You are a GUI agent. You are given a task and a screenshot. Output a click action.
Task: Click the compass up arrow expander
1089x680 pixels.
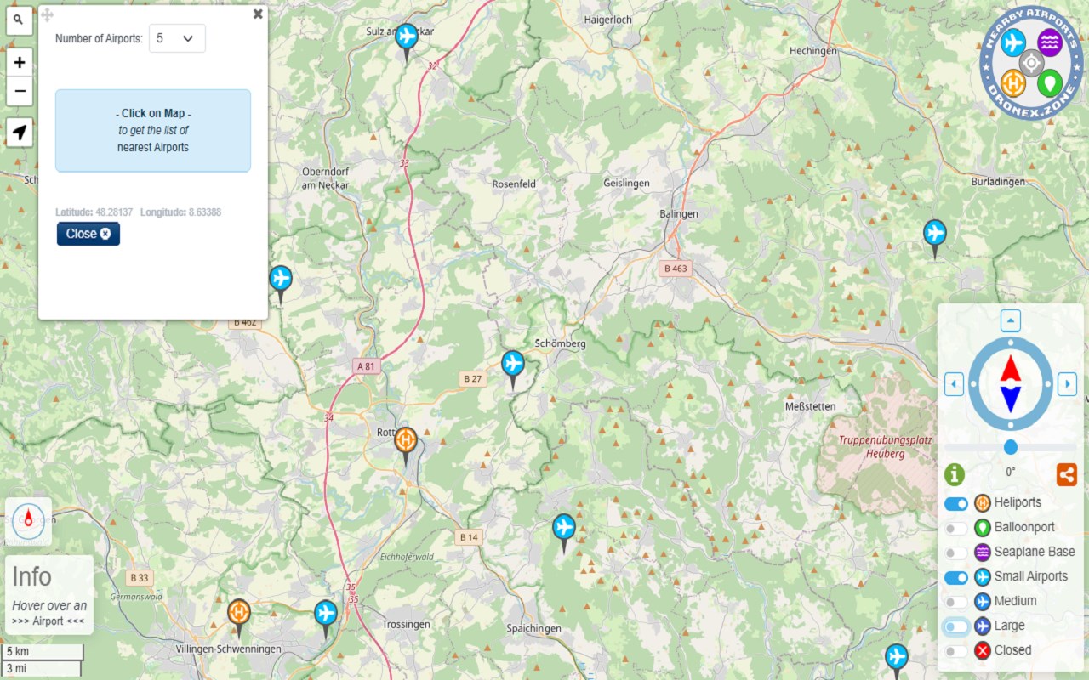(x=1010, y=320)
